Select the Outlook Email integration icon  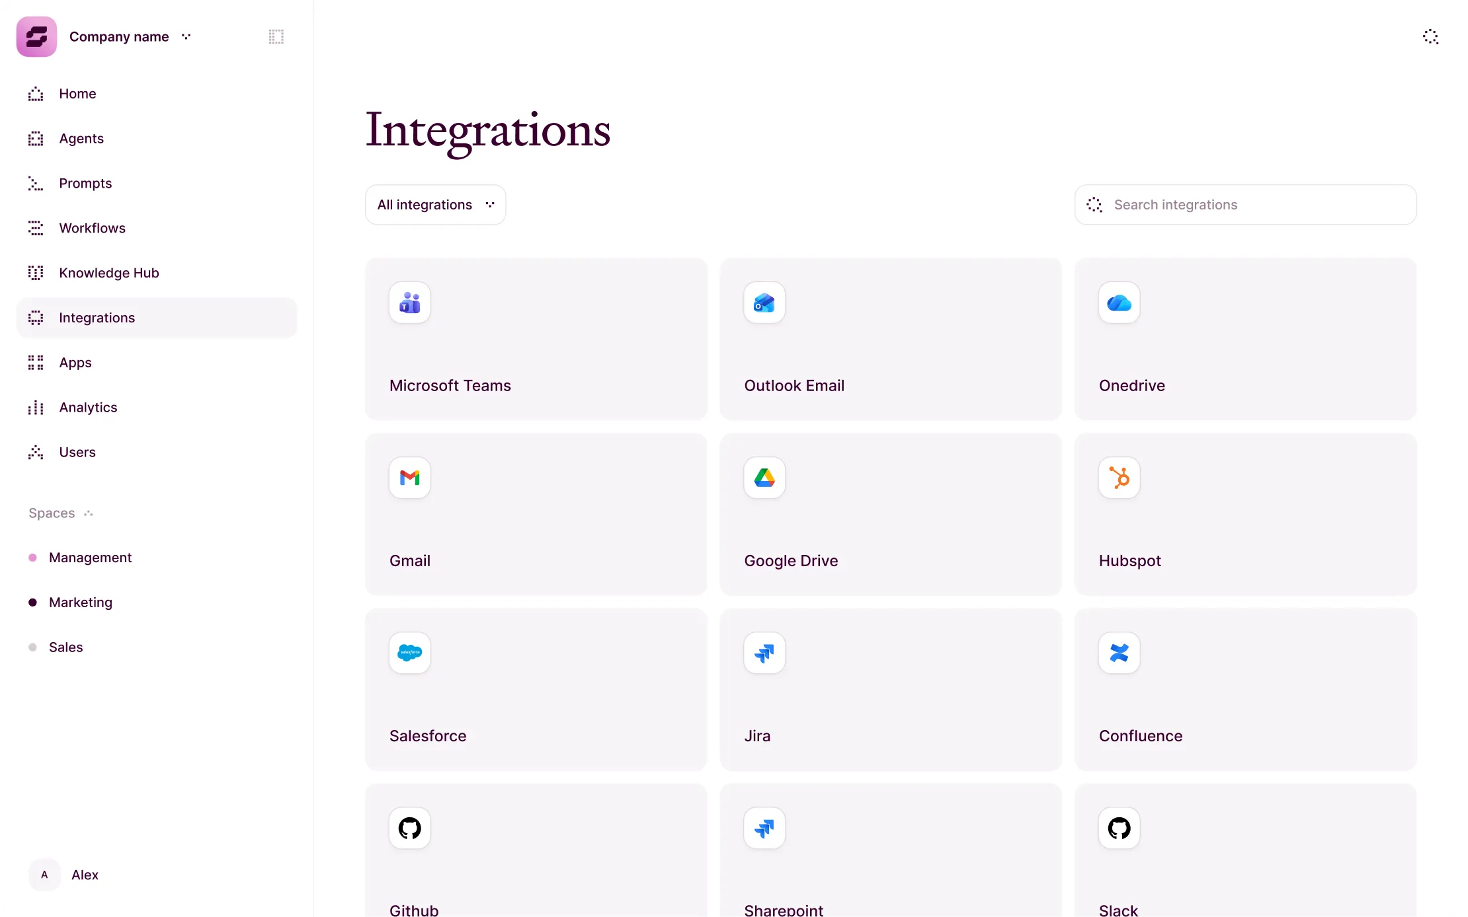(764, 303)
